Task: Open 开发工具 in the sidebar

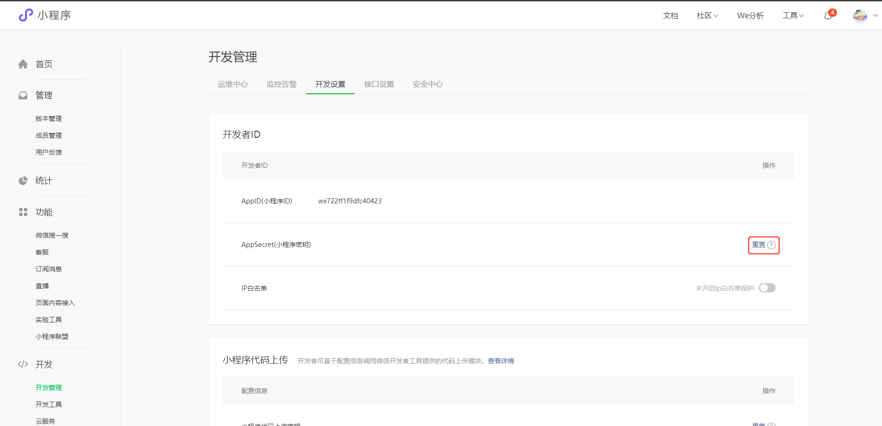Action: tap(49, 404)
